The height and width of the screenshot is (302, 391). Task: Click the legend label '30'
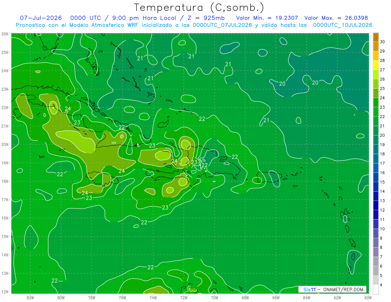point(383,42)
